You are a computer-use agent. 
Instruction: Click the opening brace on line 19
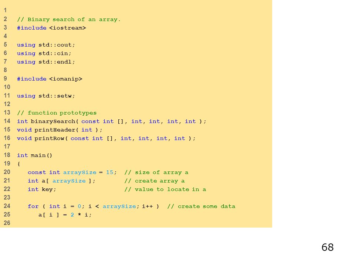(x=18, y=164)
